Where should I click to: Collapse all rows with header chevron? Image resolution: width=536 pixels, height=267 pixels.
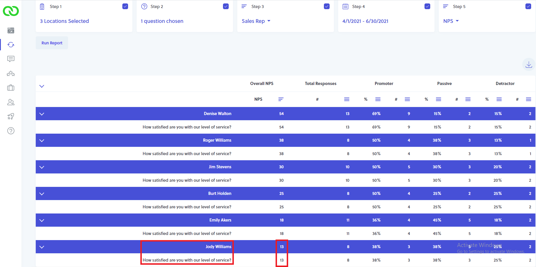(x=42, y=86)
